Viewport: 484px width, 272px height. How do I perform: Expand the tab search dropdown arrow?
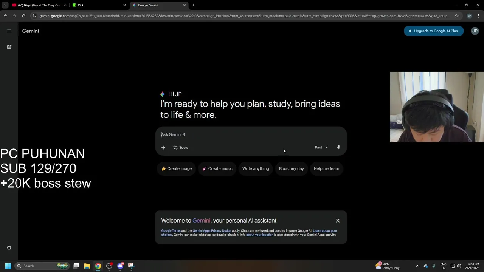point(5,5)
